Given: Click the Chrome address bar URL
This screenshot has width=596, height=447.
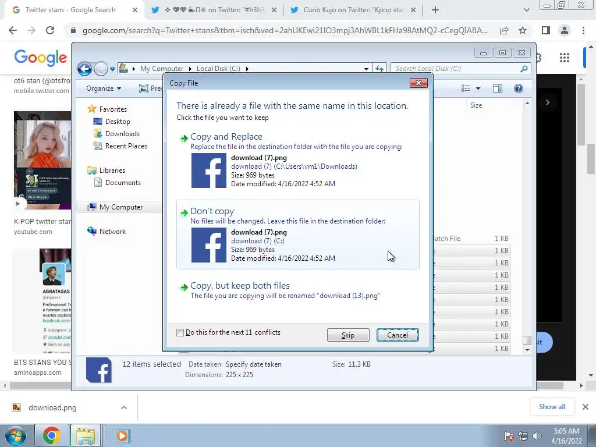Looking at the screenshot, I should click(x=285, y=30).
